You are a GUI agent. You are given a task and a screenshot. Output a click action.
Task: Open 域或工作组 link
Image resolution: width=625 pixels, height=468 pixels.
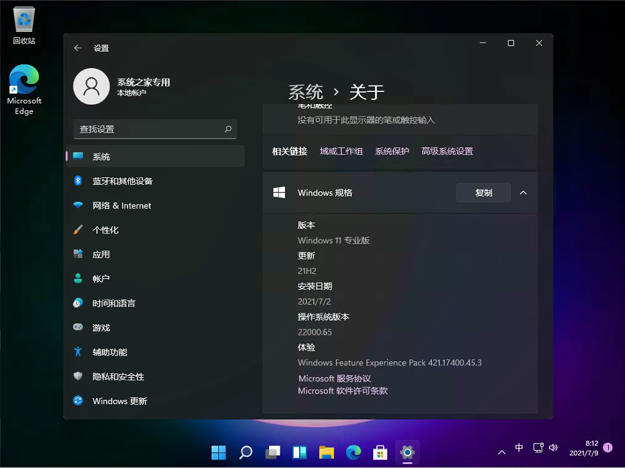click(341, 151)
